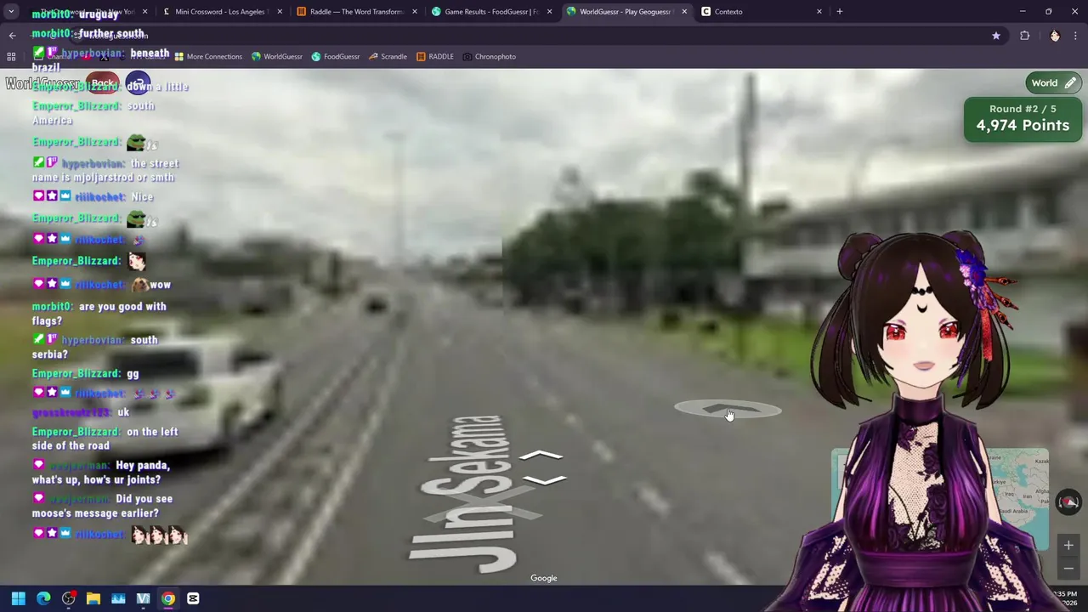Open the apps grid in bookmarks bar
The image size is (1088, 612).
click(x=11, y=57)
